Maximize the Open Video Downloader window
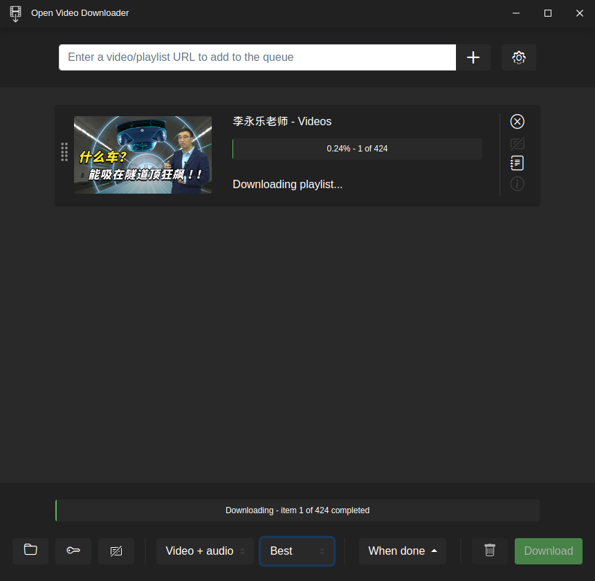Screen dimensions: 595x581 pos(547,13)
